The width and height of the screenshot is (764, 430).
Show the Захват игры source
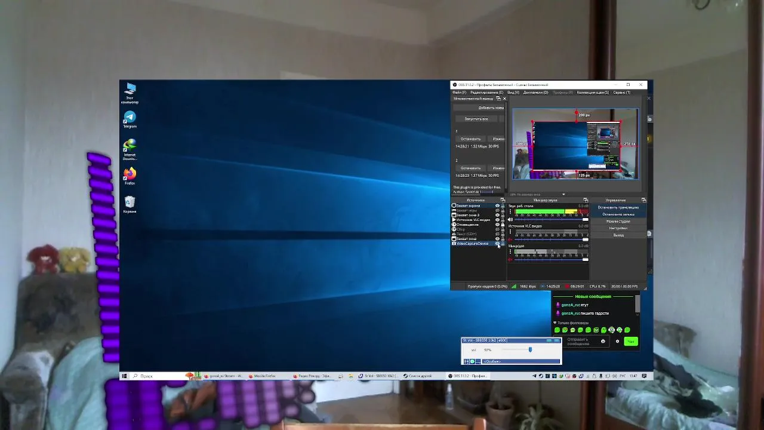[x=497, y=211]
